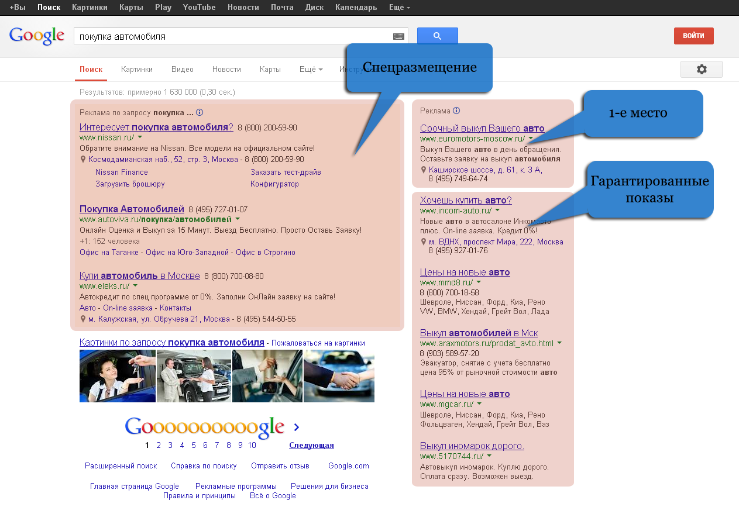
Task: Open Почта in the top black bar
Action: coord(282,8)
